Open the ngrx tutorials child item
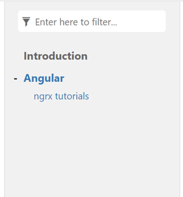 point(61,96)
